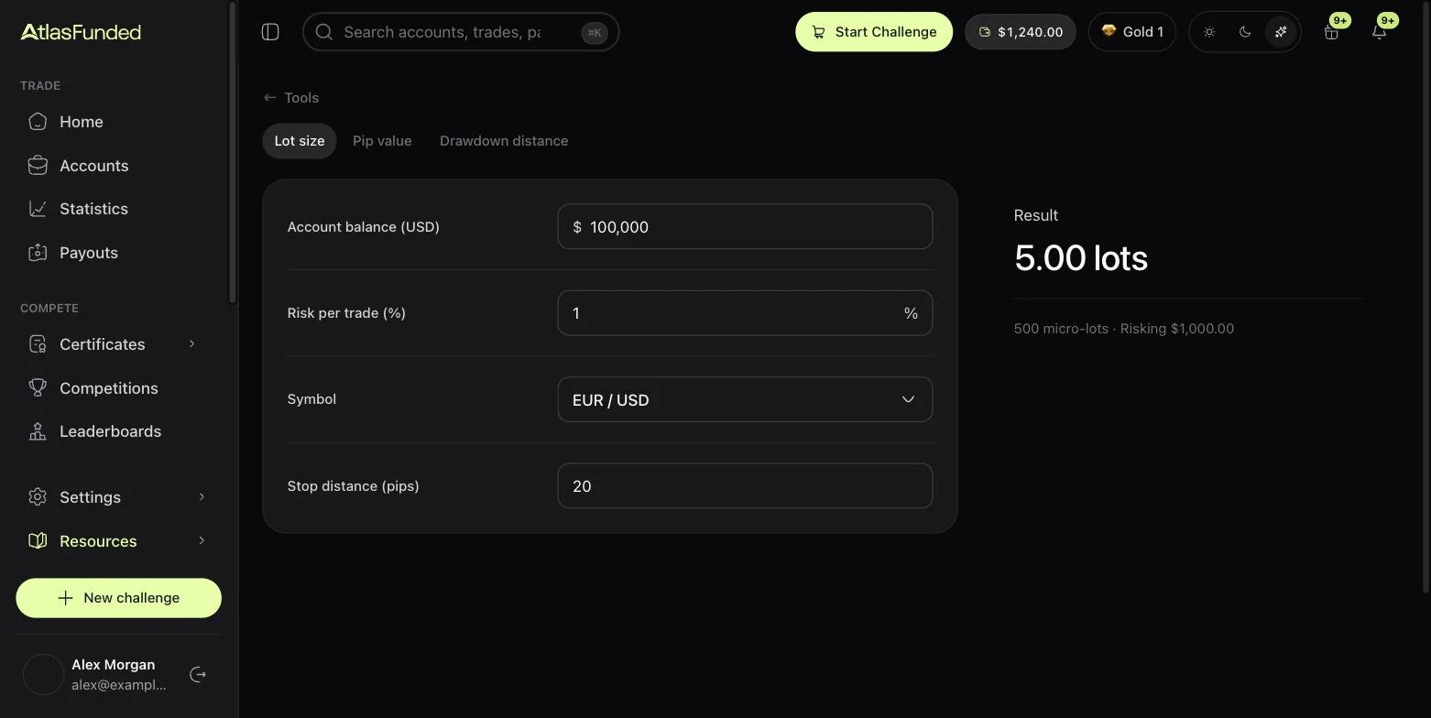Open the gift rewards icon

[1332, 32]
